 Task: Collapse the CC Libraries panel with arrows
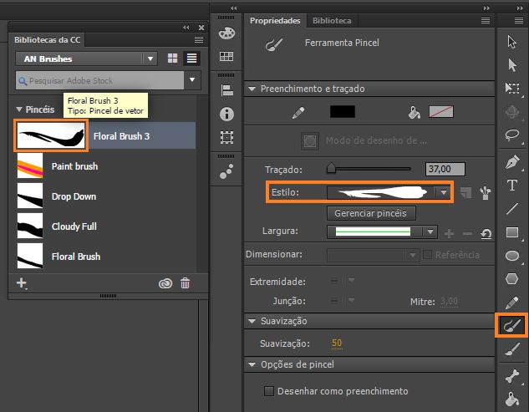pos(186,28)
